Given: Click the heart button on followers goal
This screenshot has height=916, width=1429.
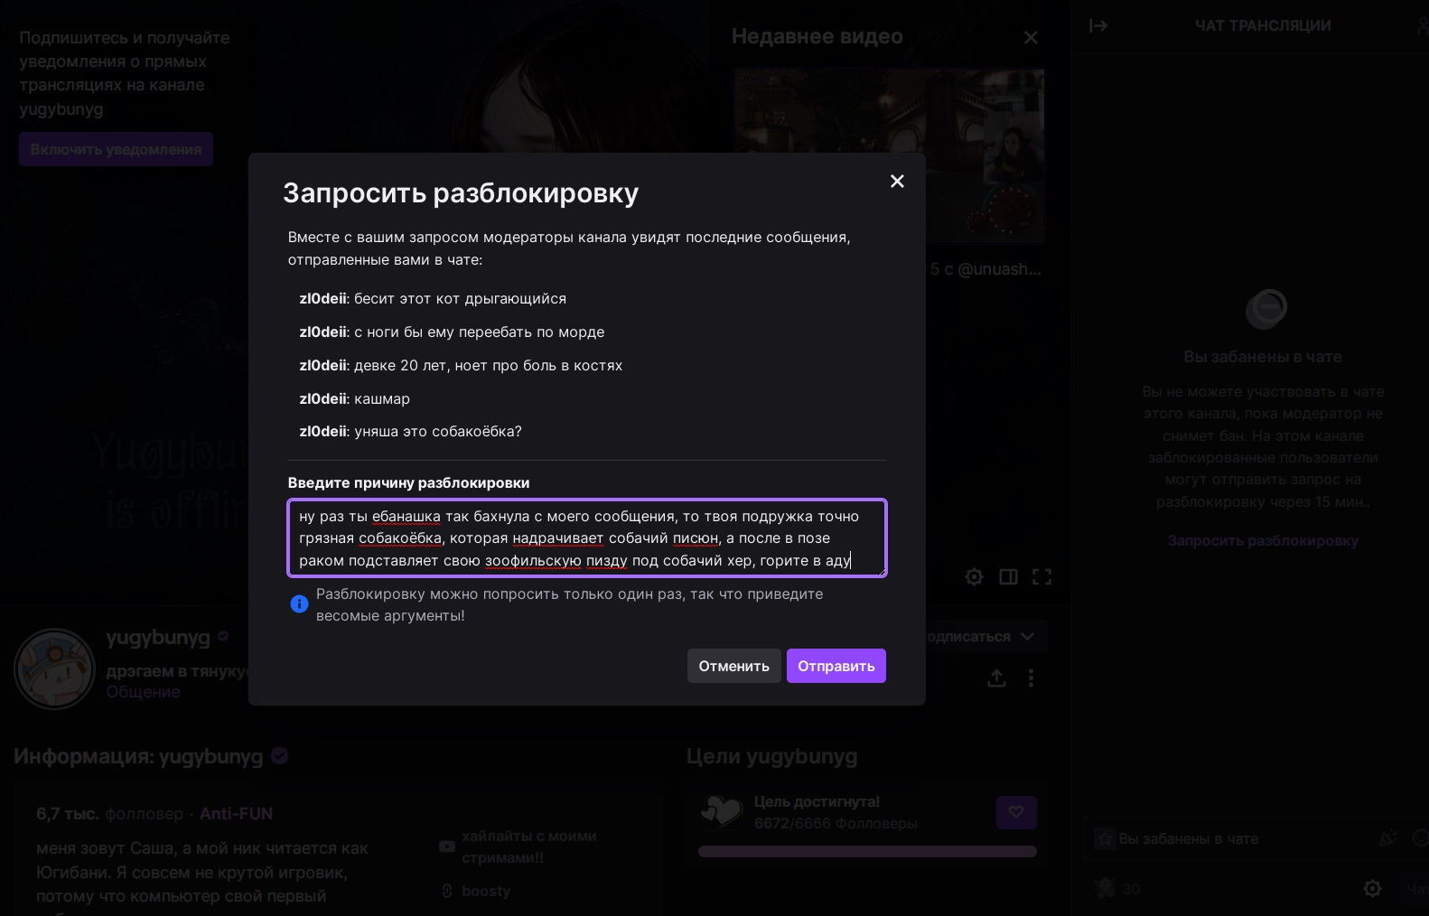Looking at the screenshot, I should [x=1016, y=812].
